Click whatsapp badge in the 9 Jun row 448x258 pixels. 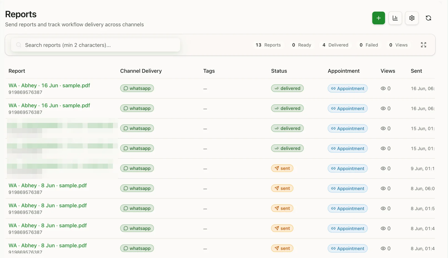pos(137,168)
